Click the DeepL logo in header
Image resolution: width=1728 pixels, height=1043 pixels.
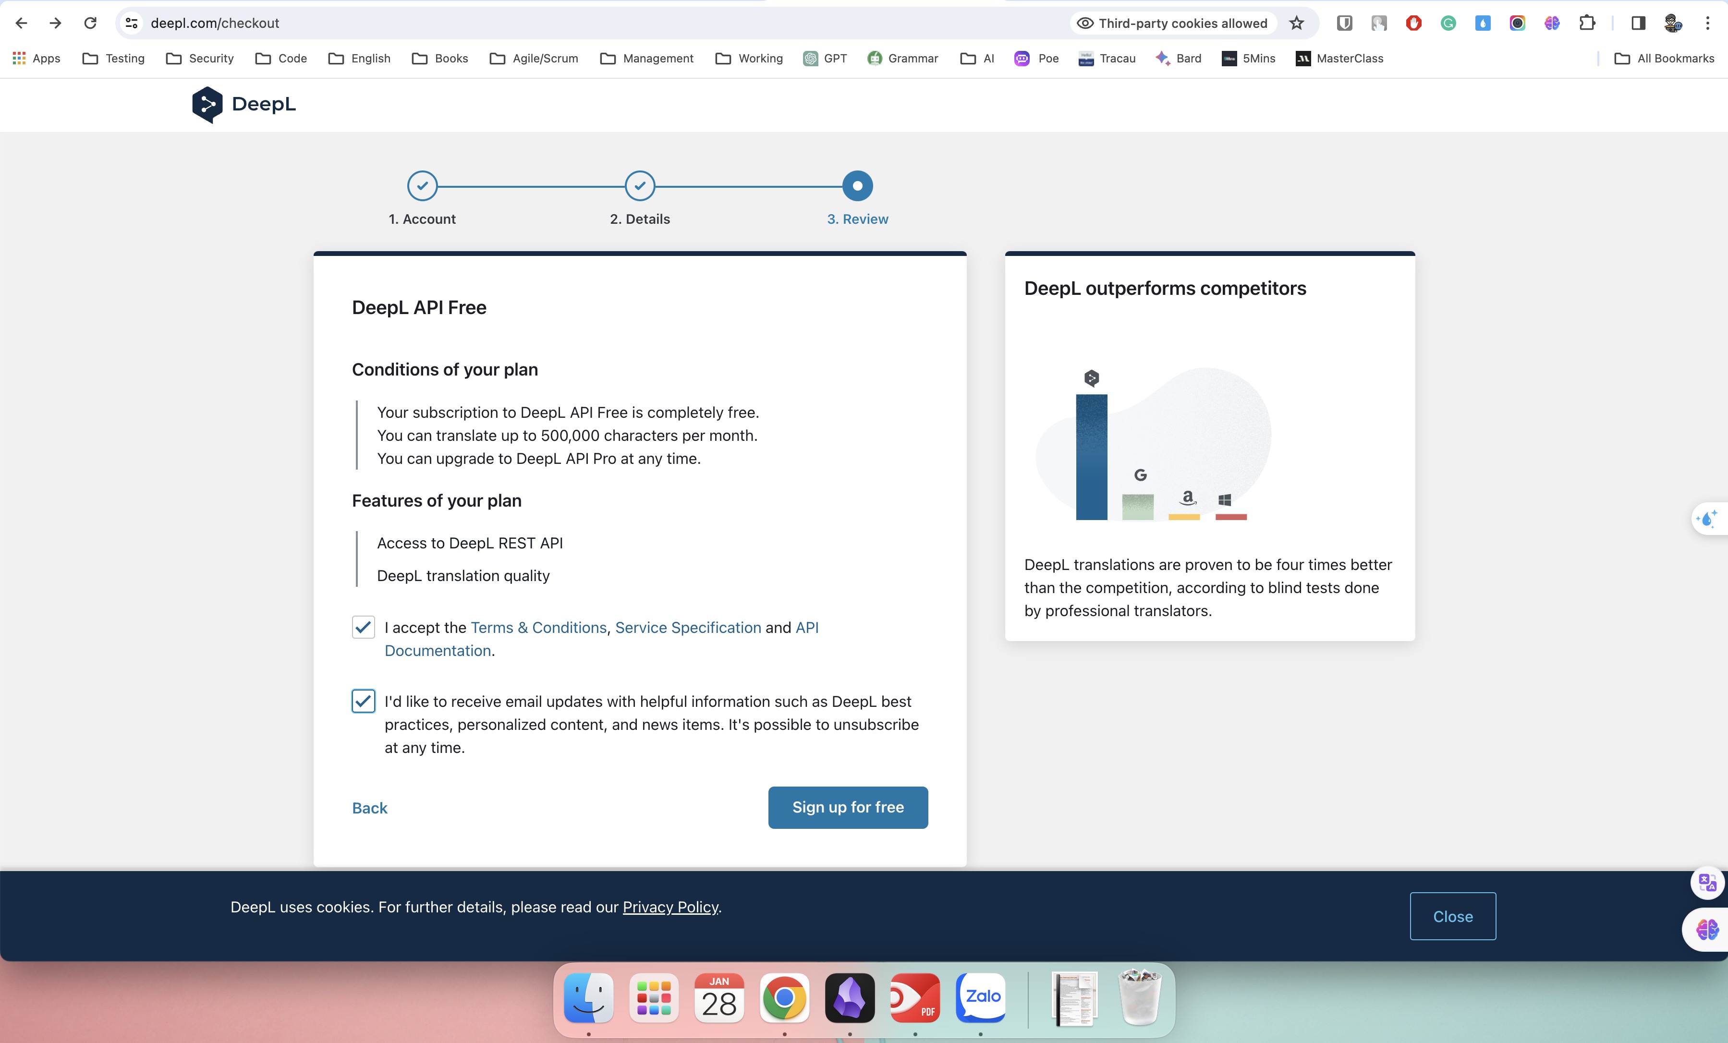tap(243, 105)
